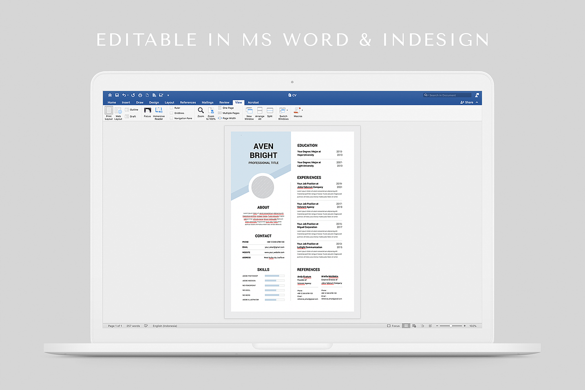Click the 102% zoom level
This screenshot has width=585, height=390.
tap(473, 326)
